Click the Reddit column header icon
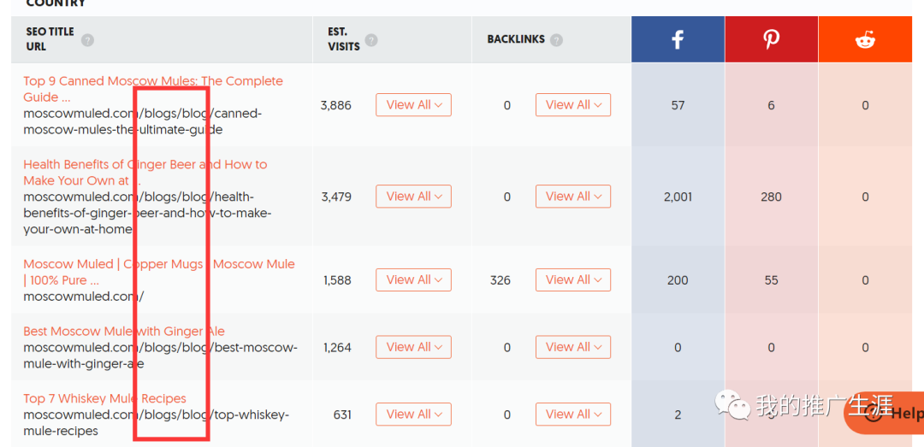Viewport: 924px width, 447px height. click(x=865, y=40)
